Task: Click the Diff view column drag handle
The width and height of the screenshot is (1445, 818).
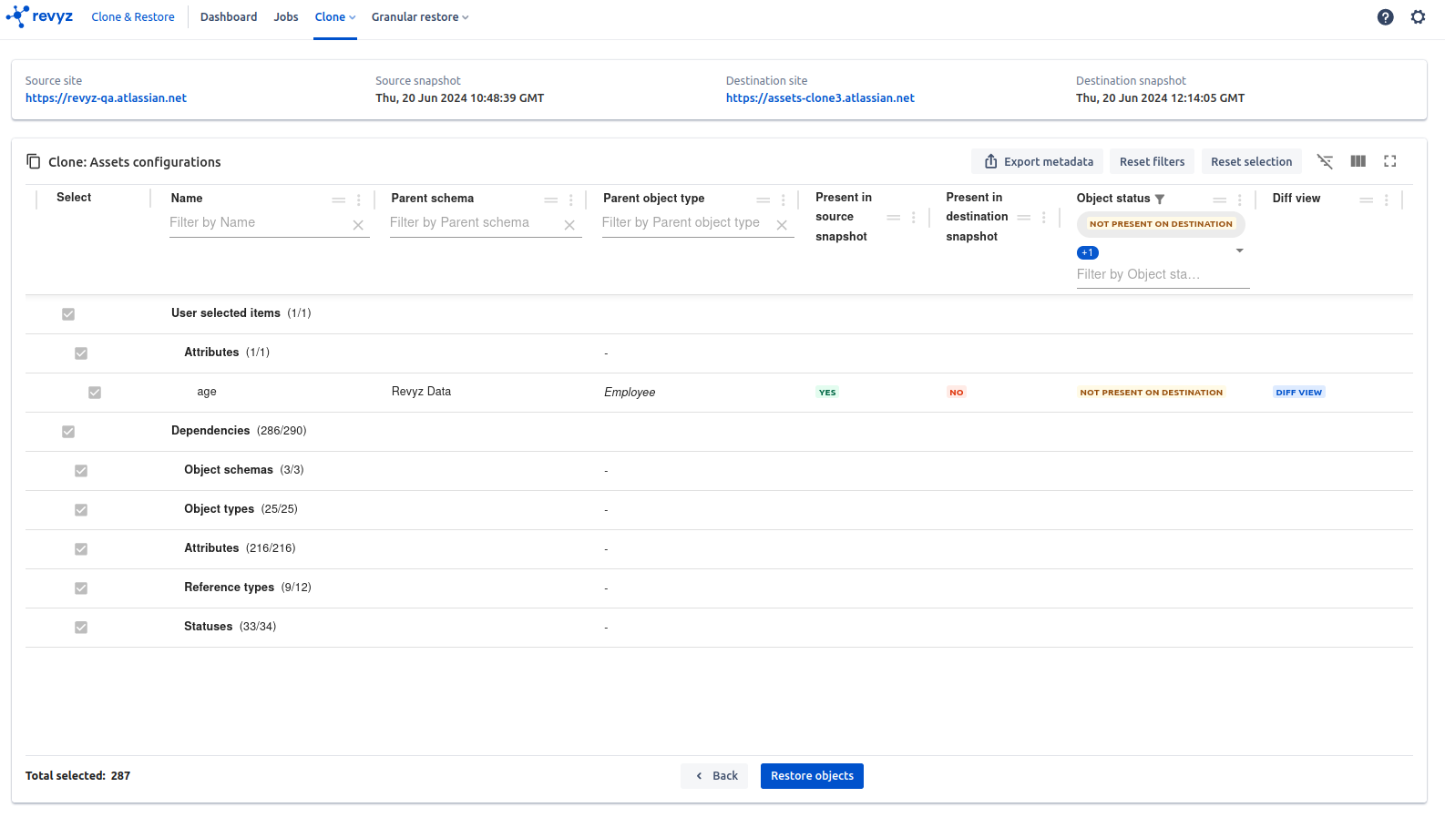Action: [1367, 200]
